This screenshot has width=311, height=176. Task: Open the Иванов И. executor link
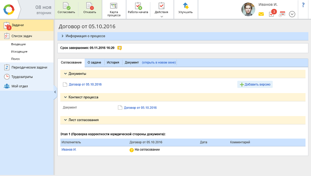tap(69, 149)
